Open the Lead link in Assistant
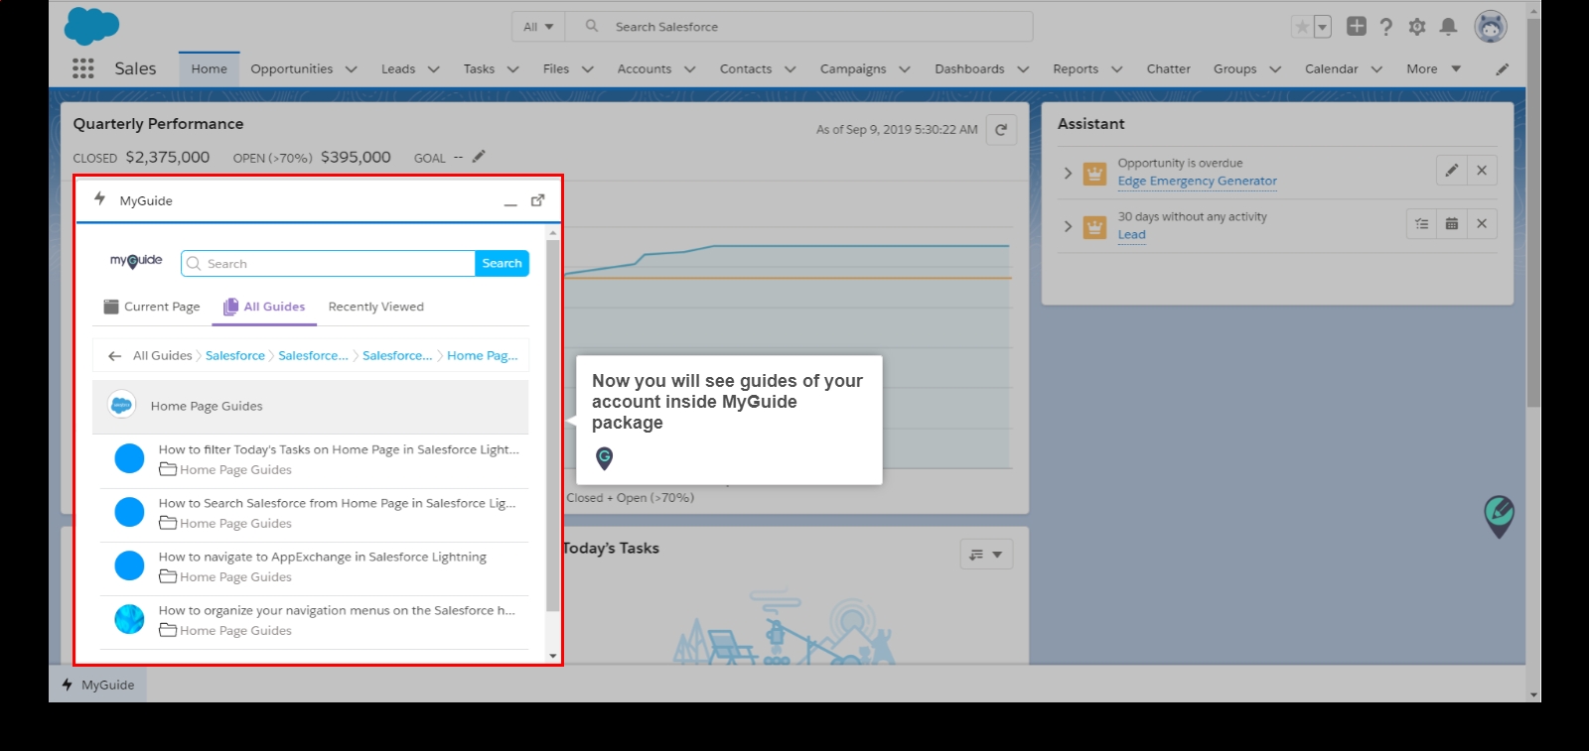The image size is (1589, 751). point(1131,235)
